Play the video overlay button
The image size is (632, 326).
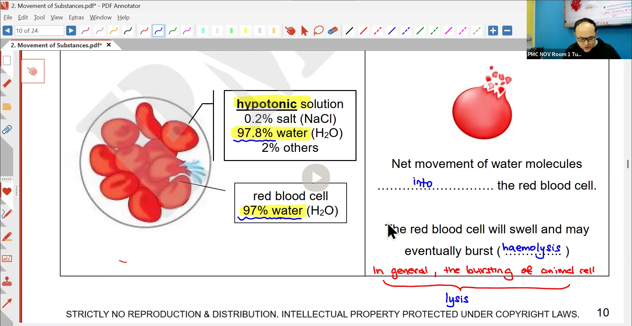316,178
